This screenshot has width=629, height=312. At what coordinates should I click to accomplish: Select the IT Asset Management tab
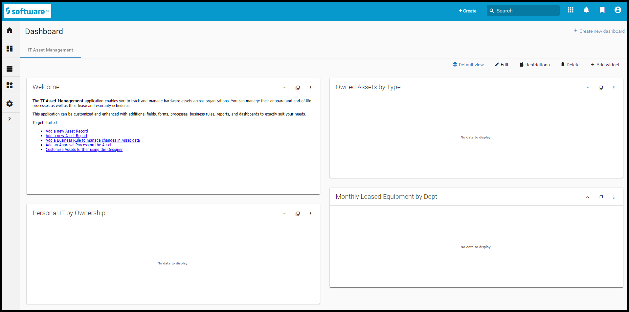click(51, 50)
